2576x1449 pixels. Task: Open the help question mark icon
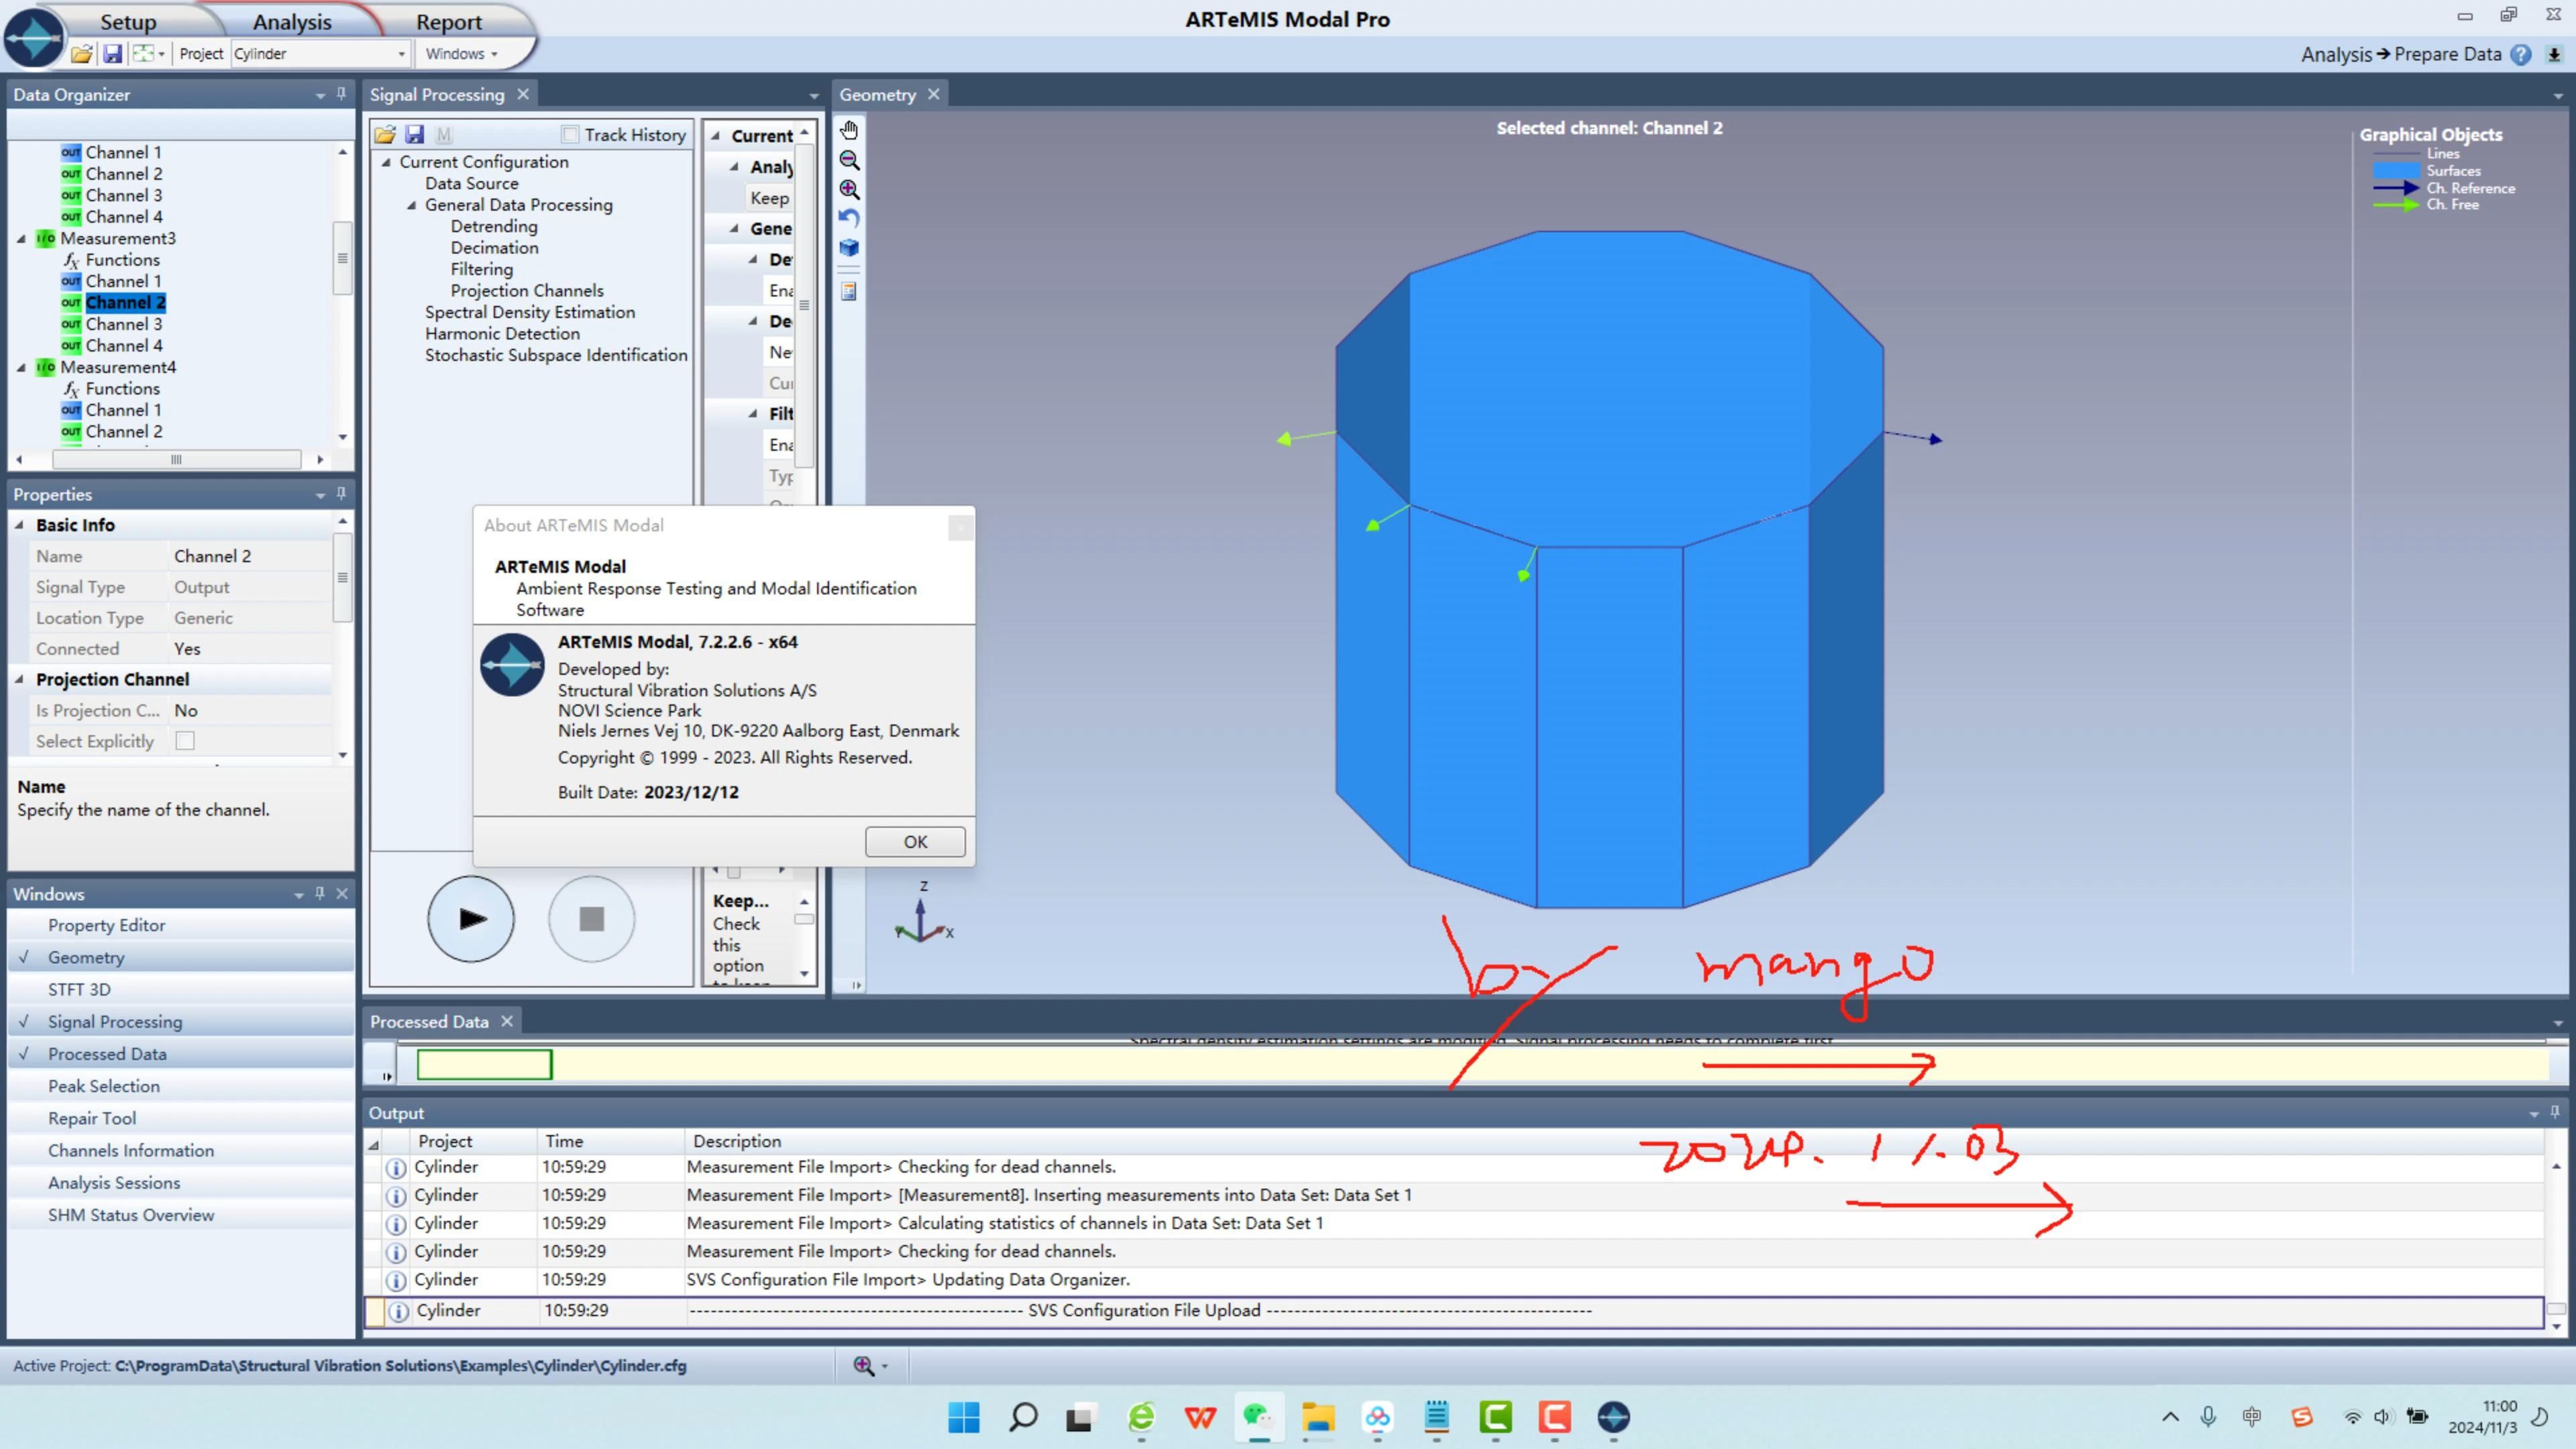click(x=2521, y=55)
